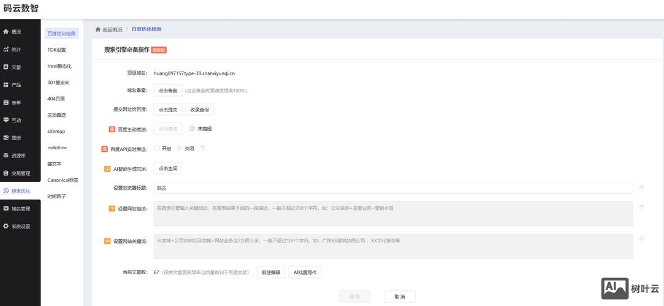Click the AI批量写作 button
This screenshot has width=664, height=306.
(305, 272)
